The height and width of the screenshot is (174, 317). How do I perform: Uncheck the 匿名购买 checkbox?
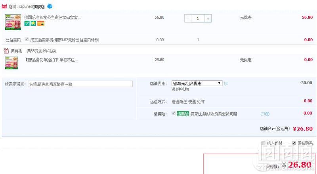tap(294, 143)
